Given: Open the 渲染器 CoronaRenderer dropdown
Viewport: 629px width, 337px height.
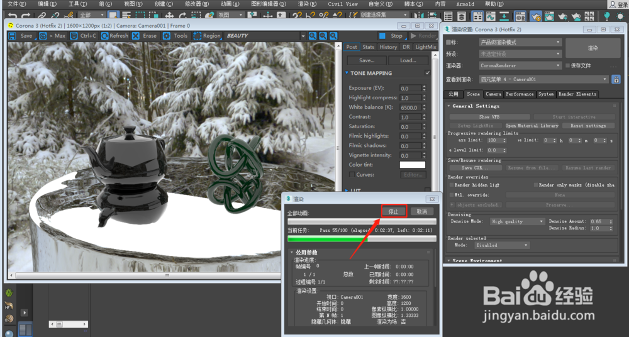Looking at the screenshot, I should tap(520, 65).
